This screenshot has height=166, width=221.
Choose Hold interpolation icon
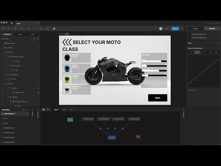pos(191,53)
